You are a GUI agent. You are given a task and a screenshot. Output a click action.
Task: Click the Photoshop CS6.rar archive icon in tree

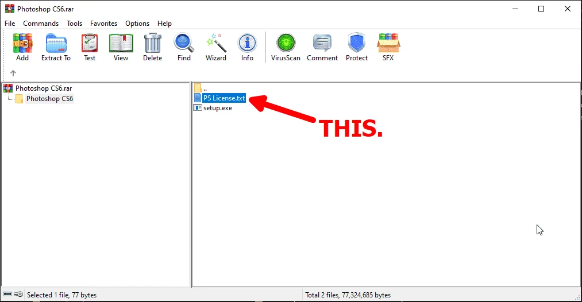point(8,88)
